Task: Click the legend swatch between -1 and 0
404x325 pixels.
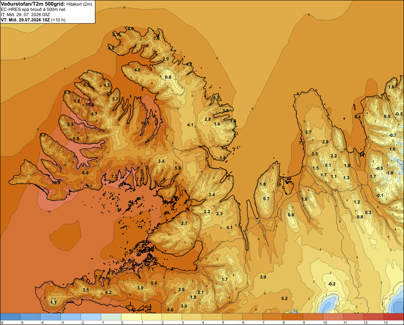Action: click(111, 317)
